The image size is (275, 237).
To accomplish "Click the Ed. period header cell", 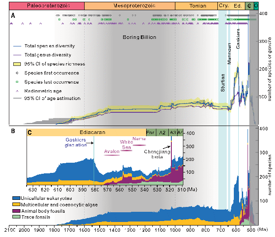I will 238,6.
